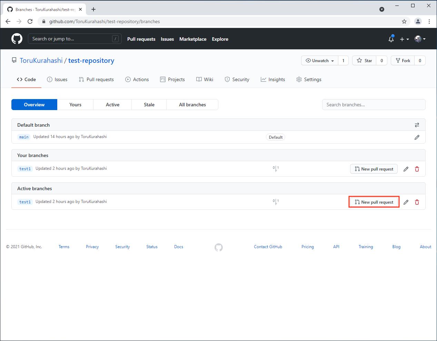Open Status footer link
This screenshot has width=437, height=341.
click(x=152, y=247)
